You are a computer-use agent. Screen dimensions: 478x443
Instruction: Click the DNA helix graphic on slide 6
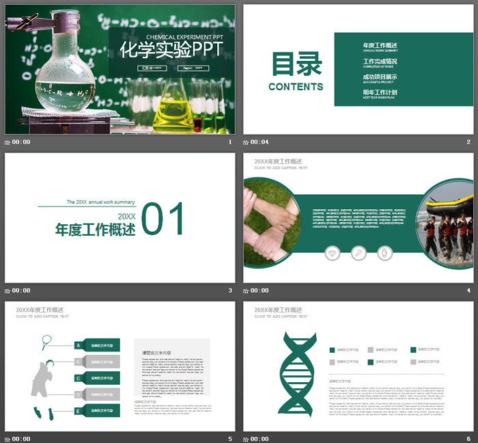coord(297,374)
